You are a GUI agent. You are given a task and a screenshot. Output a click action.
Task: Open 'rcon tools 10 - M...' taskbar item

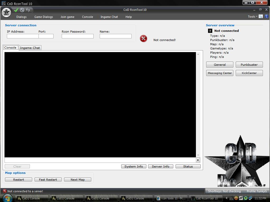pos(171,198)
